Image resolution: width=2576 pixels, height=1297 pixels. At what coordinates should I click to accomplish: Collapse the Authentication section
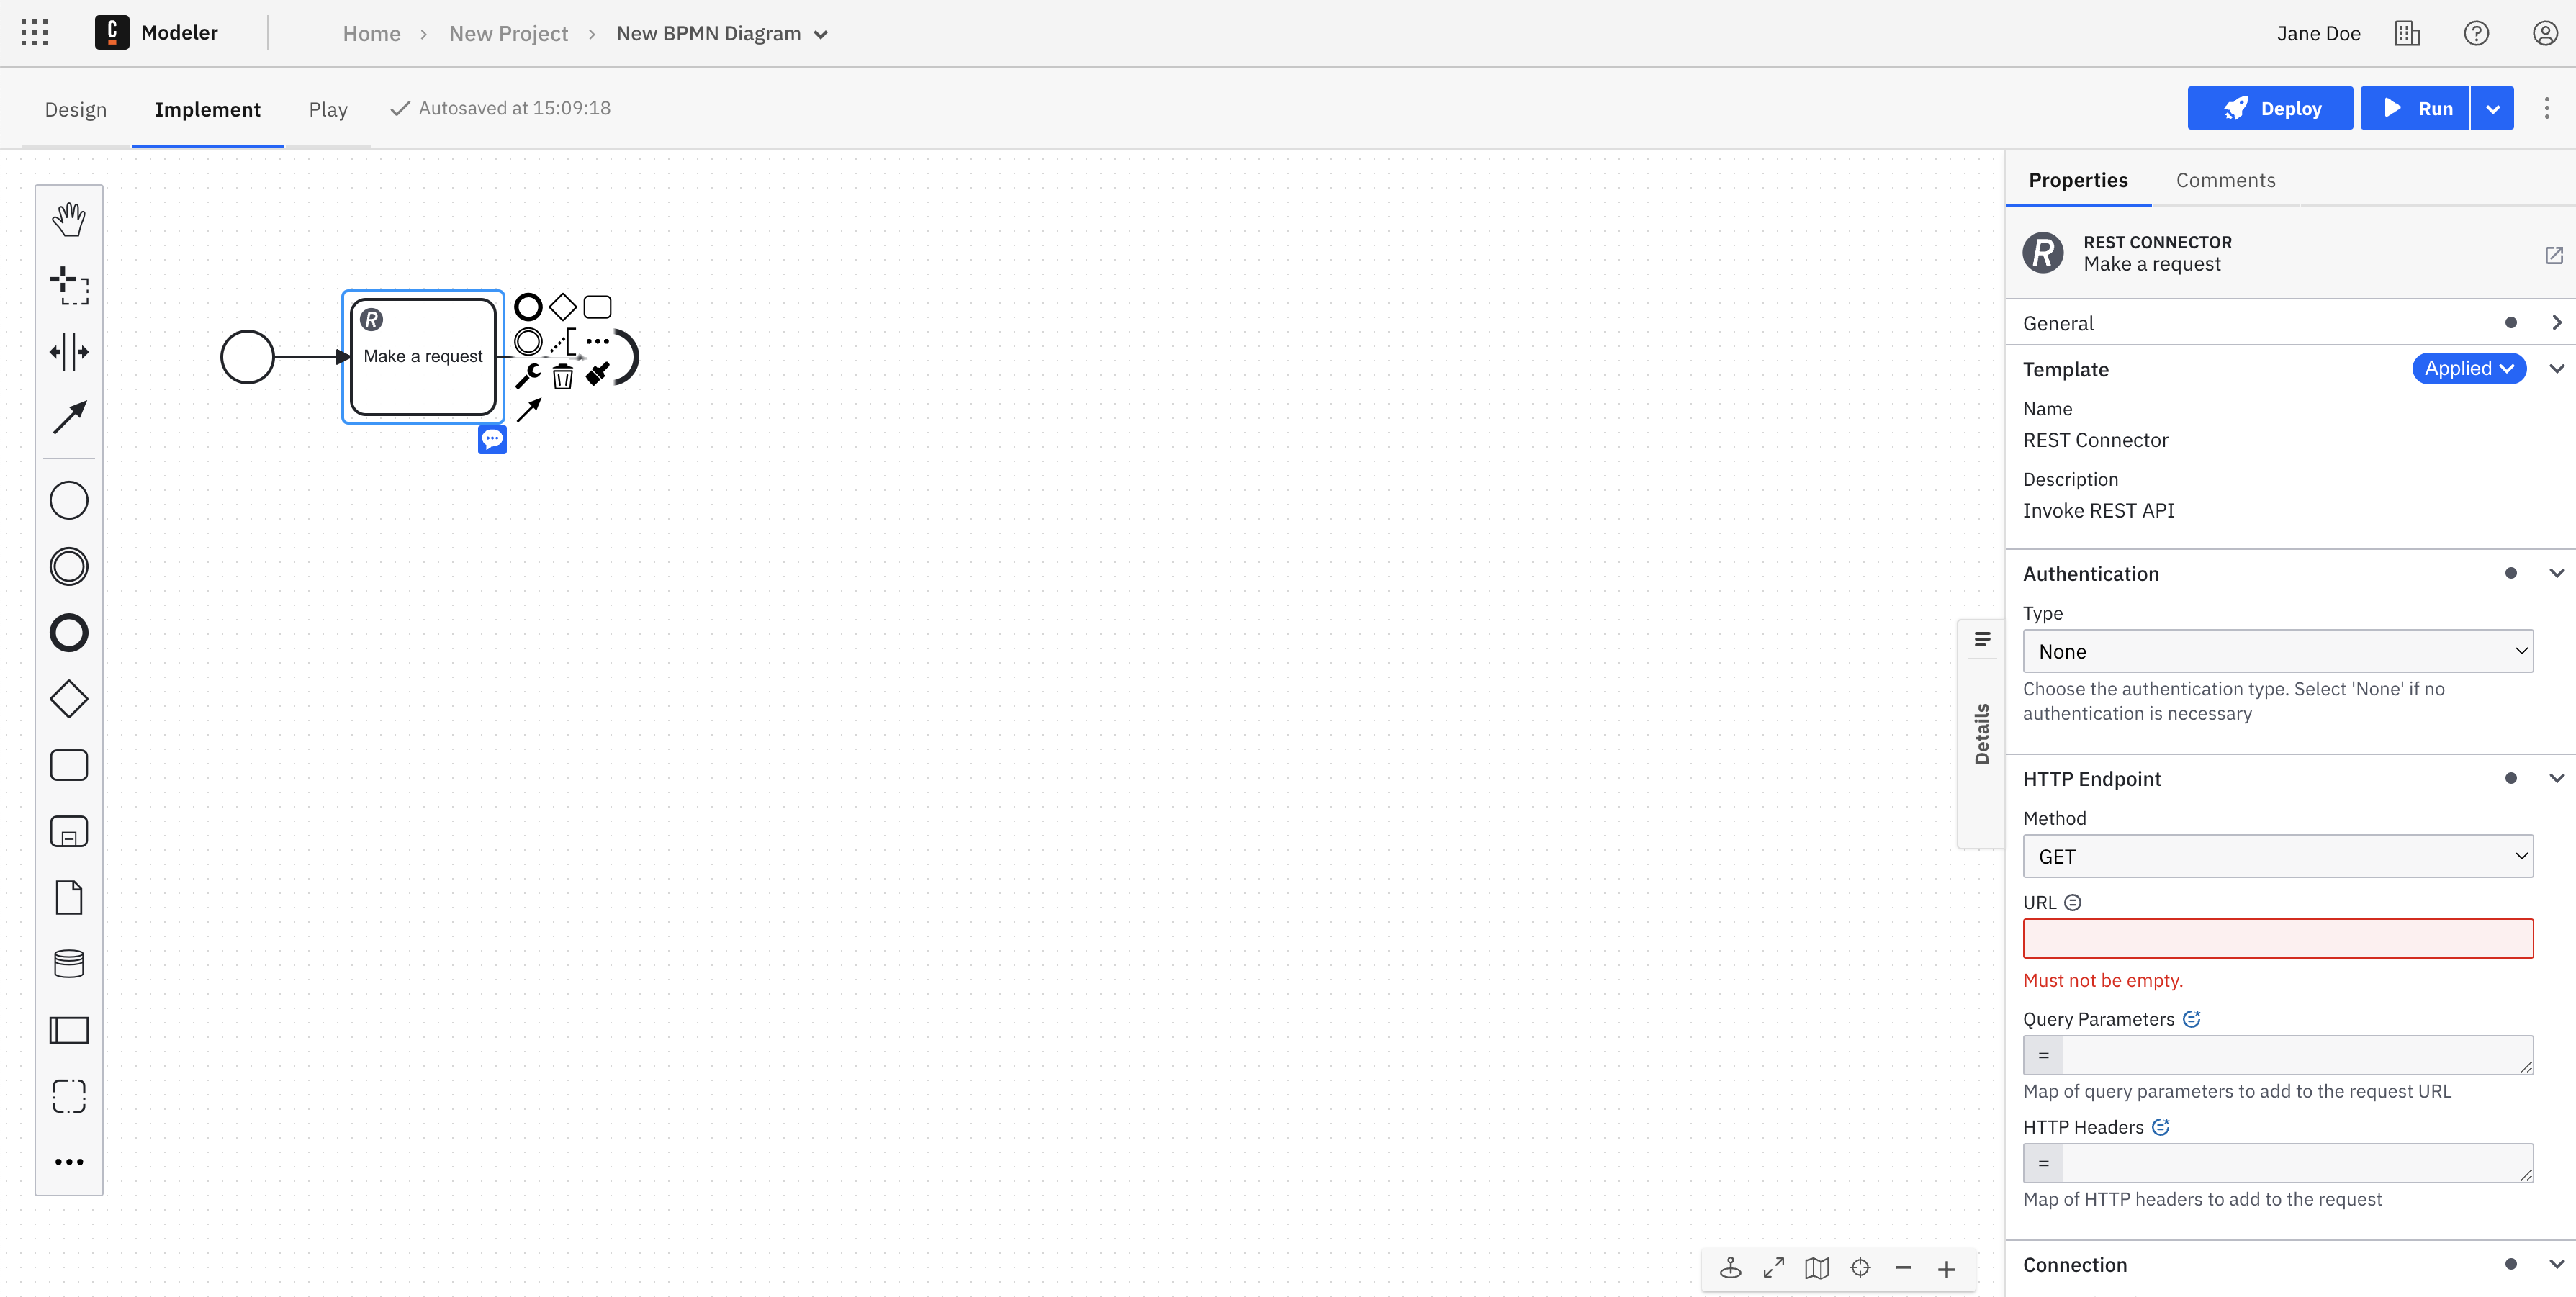click(2556, 573)
